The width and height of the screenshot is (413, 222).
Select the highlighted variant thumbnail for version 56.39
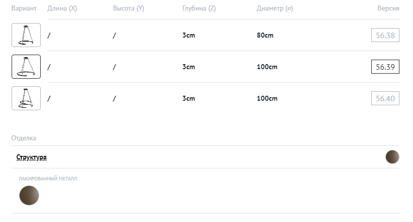point(26,67)
